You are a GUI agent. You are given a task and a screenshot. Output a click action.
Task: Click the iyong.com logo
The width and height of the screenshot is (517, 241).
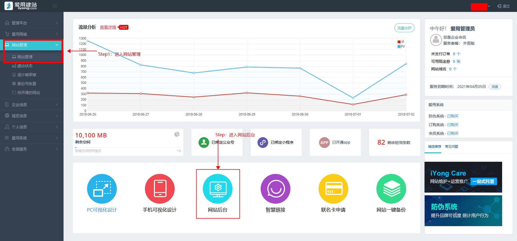click(21, 6)
